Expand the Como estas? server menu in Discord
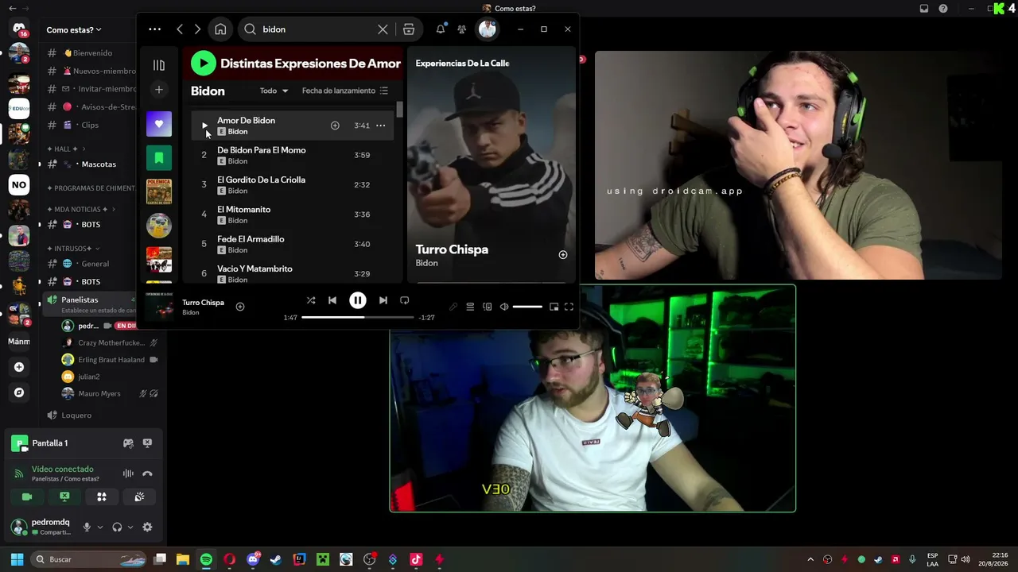 [x=74, y=30]
